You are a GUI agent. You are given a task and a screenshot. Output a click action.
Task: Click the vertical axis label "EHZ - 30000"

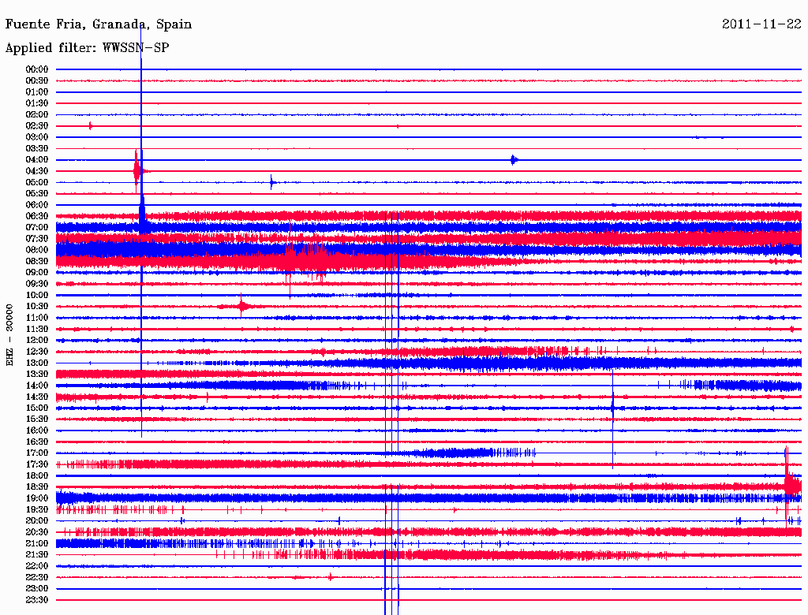click(x=9, y=335)
